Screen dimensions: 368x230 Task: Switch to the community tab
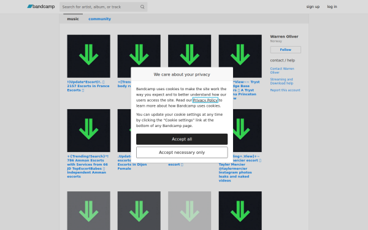pos(99,19)
